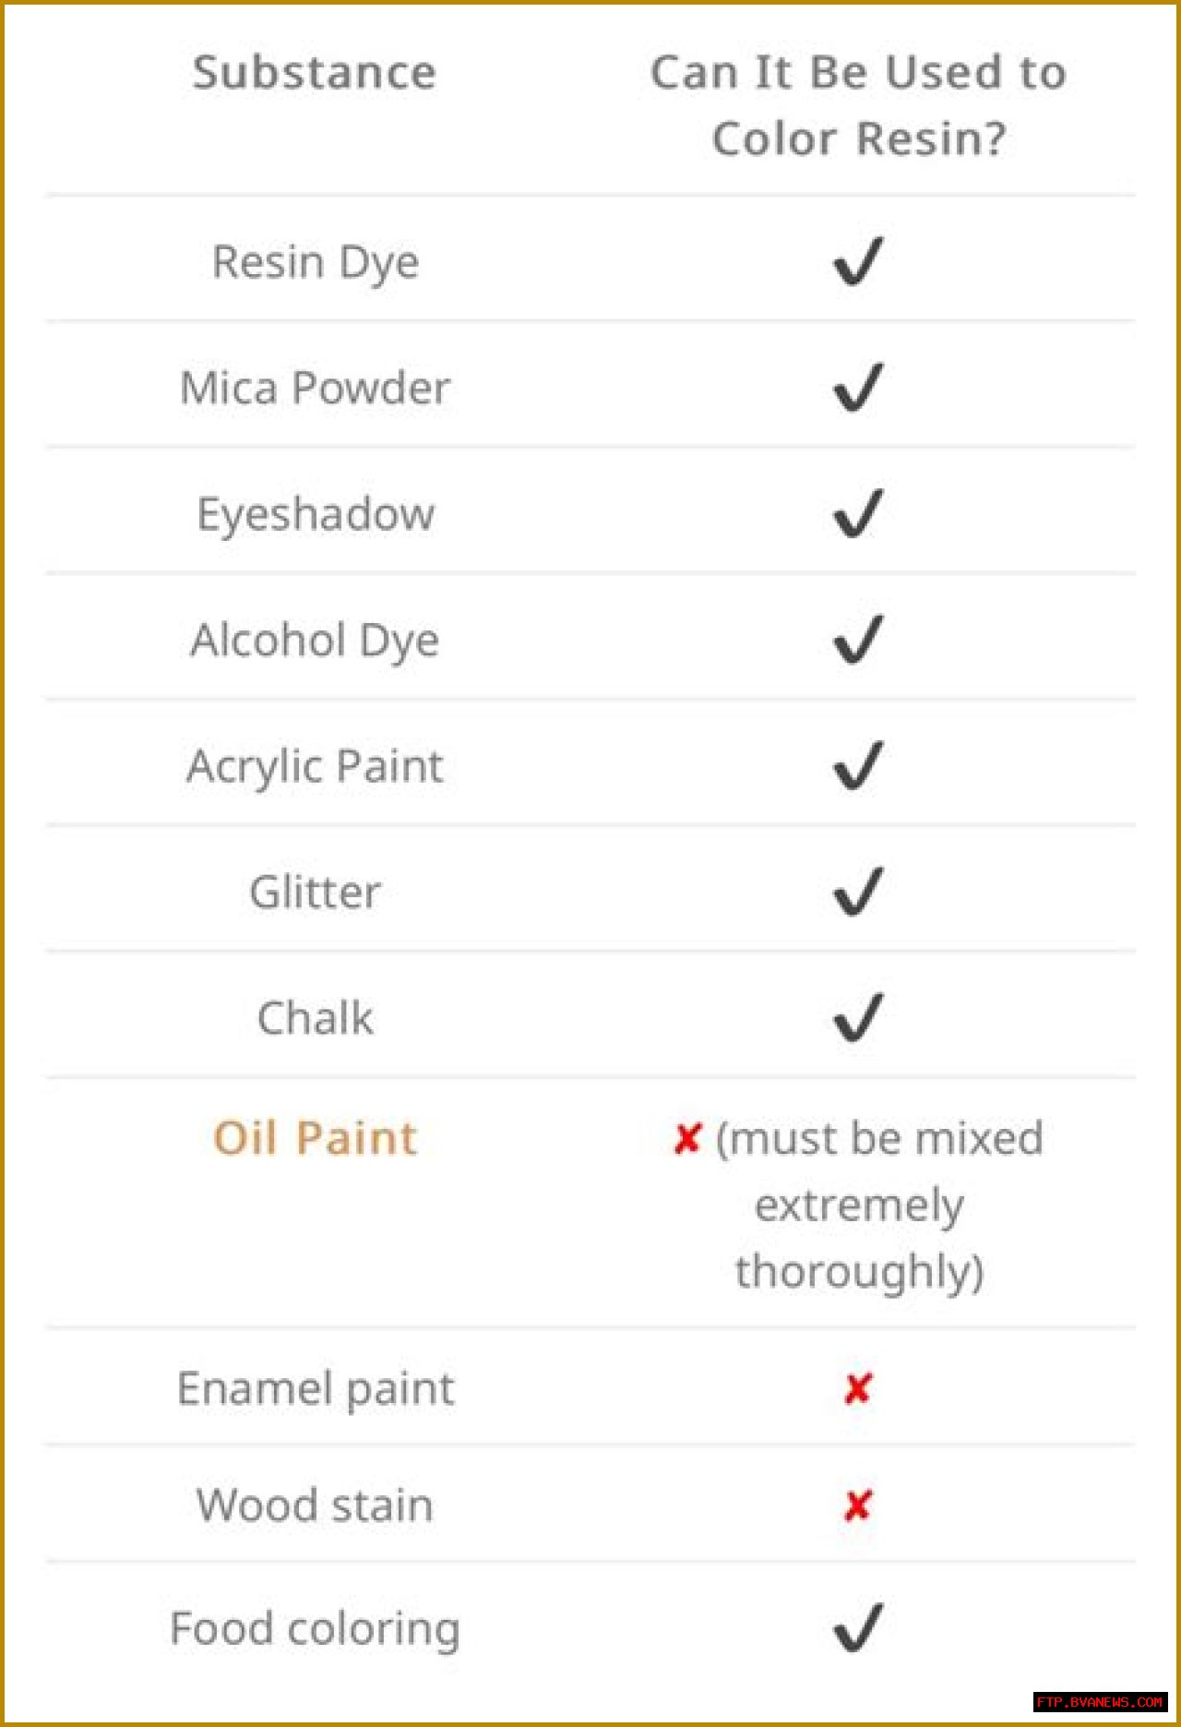The width and height of the screenshot is (1181, 1727).
Task: Click the checkmark in the Glitter row
Action: [x=858, y=892]
